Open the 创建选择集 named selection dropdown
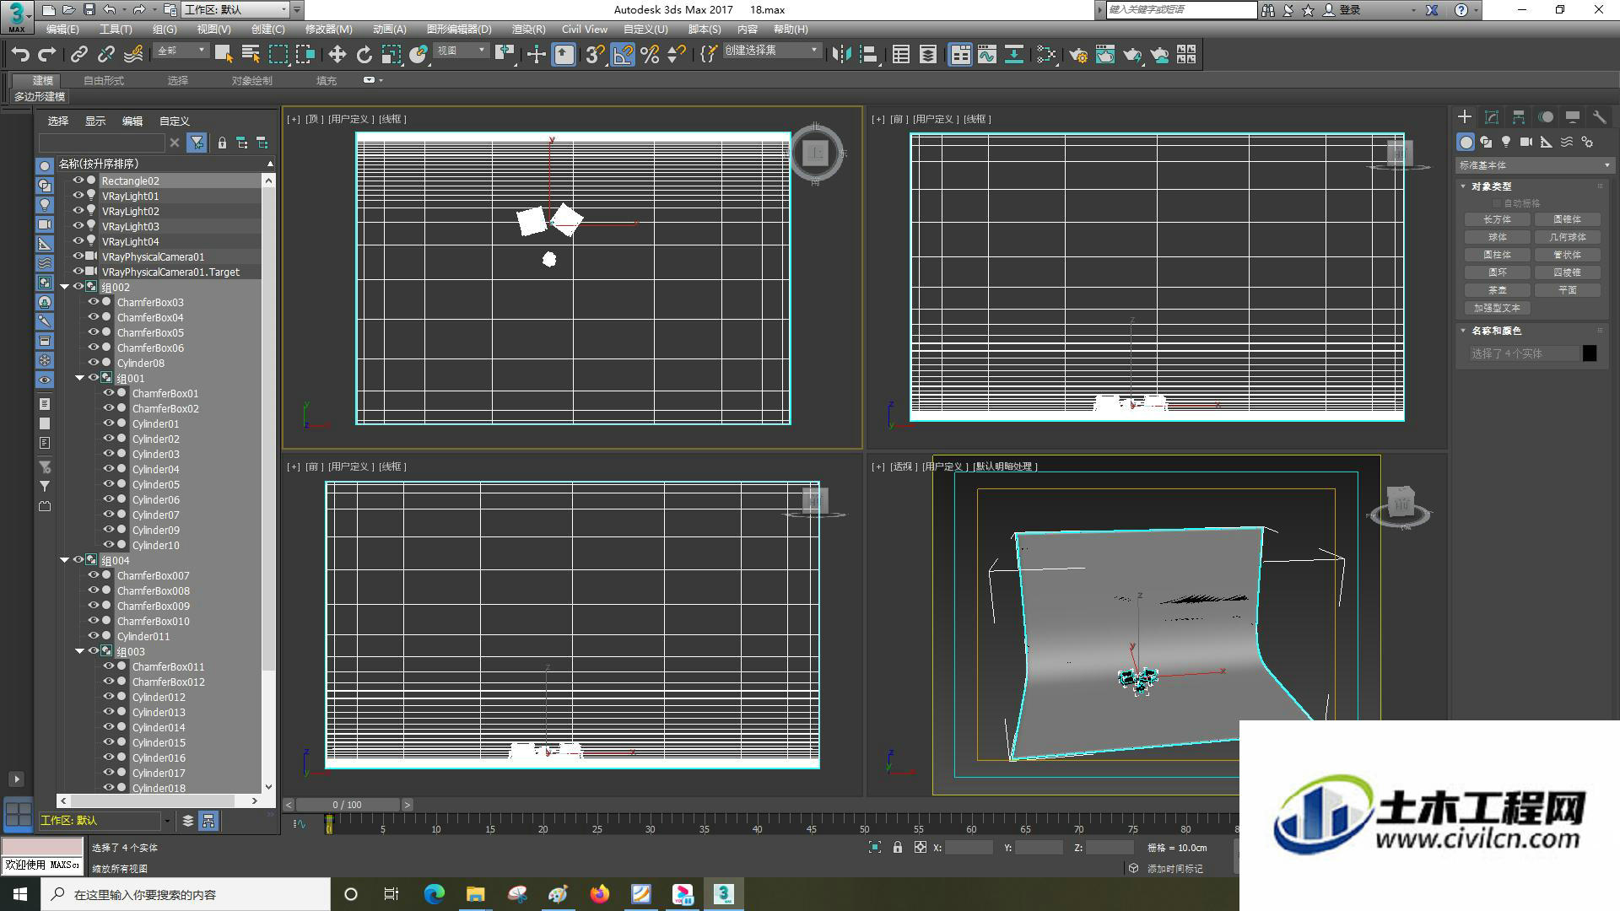The width and height of the screenshot is (1620, 911). click(x=771, y=51)
